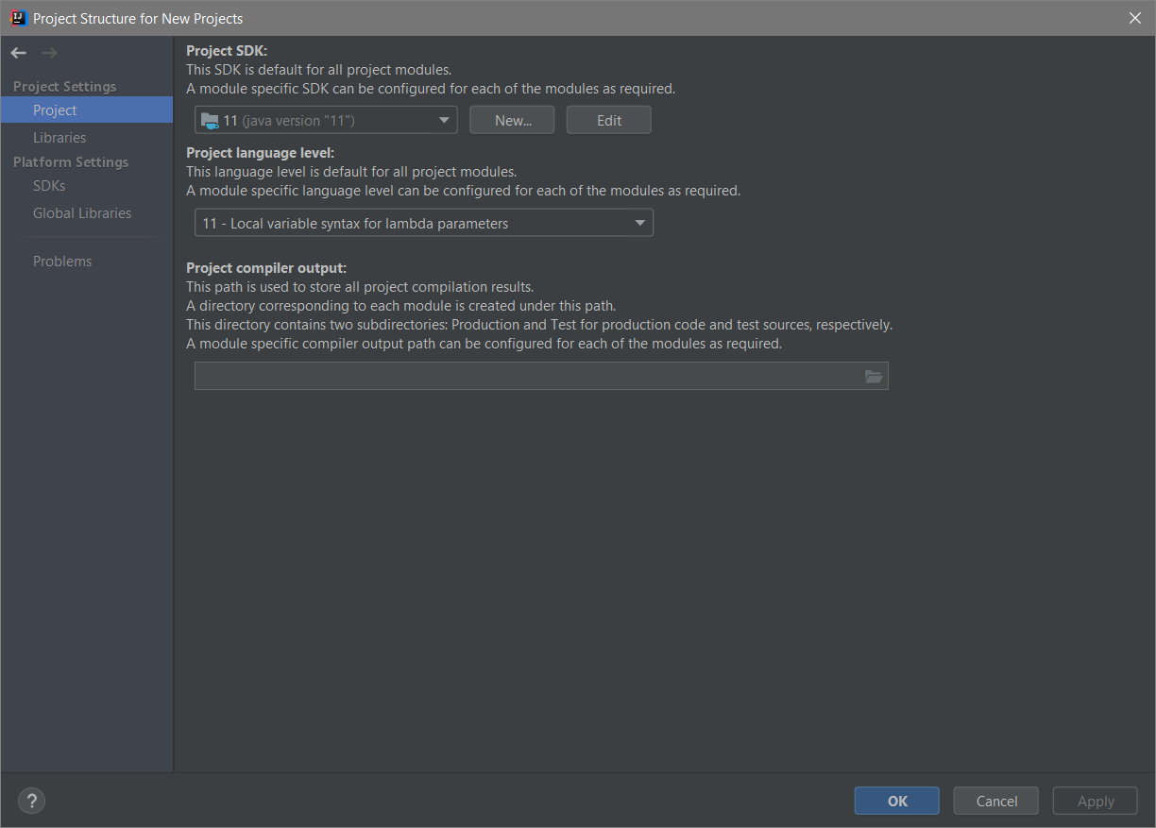The image size is (1156, 828).
Task: Click the IntelliJ IDEA logo in title bar
Action: pyautogui.click(x=18, y=18)
